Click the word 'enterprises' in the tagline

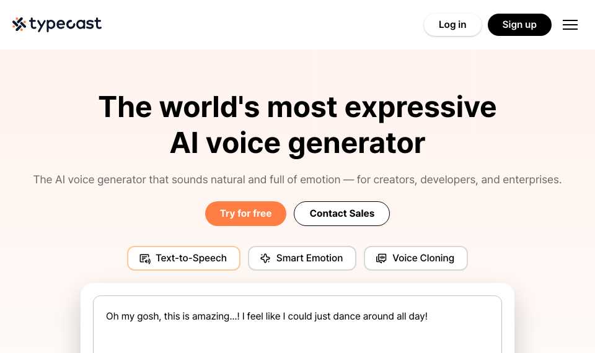(x=531, y=180)
